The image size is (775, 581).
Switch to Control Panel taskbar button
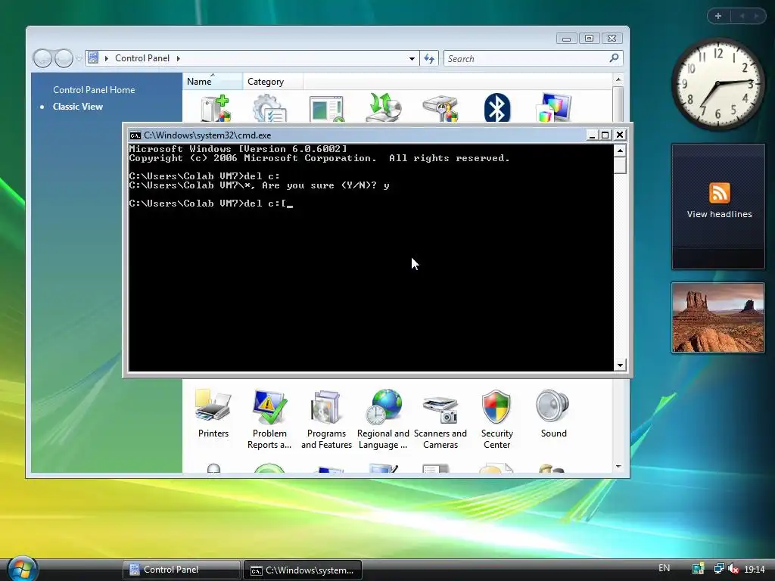point(181,570)
